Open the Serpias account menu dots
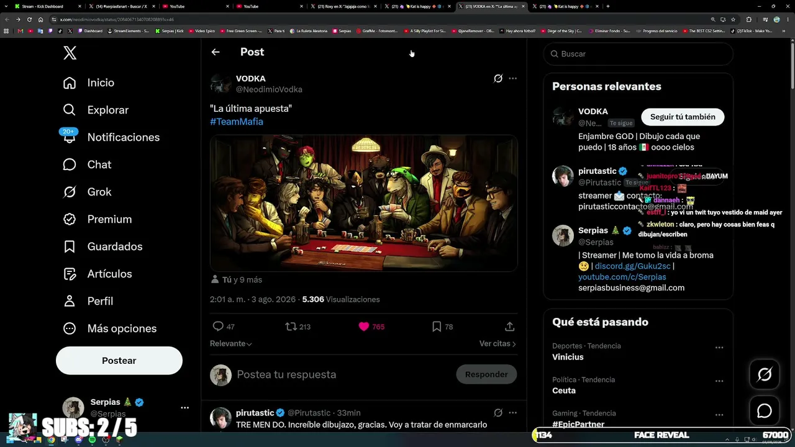Viewport: 795px width, 447px height. point(184,408)
